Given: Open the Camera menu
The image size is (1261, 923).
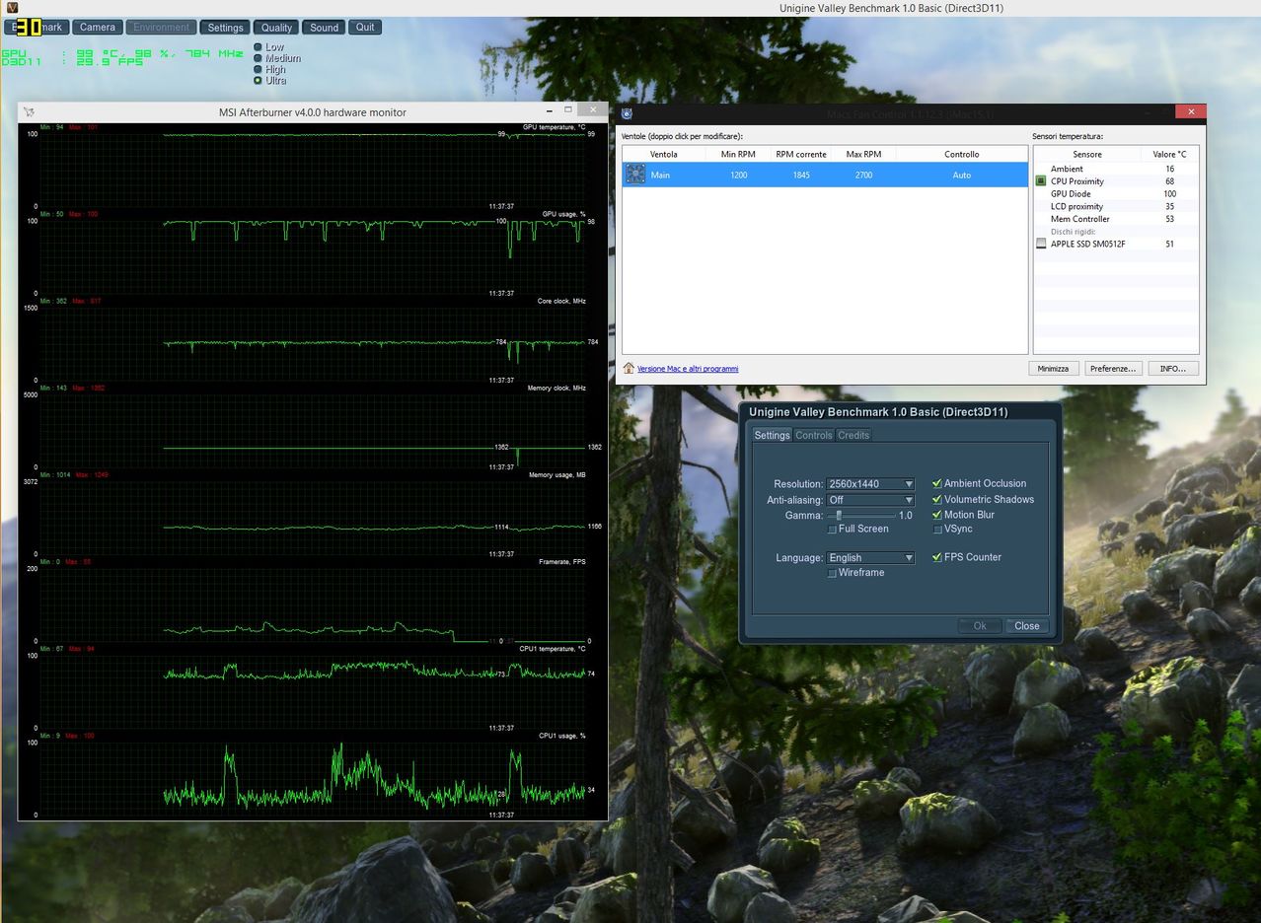Looking at the screenshot, I should coord(97,28).
